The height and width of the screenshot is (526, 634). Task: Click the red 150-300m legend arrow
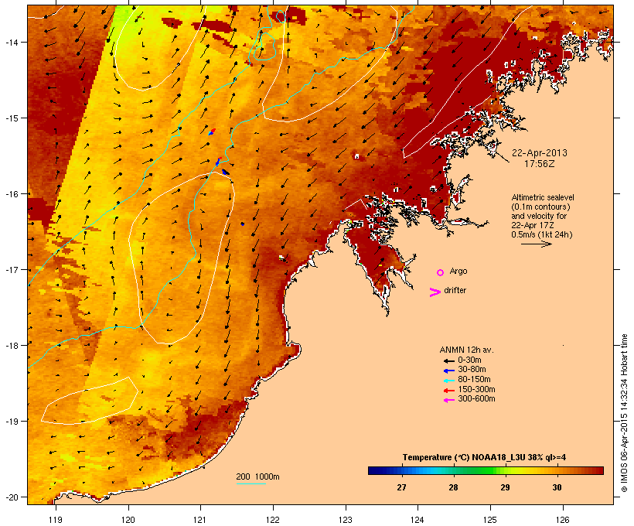448,391
